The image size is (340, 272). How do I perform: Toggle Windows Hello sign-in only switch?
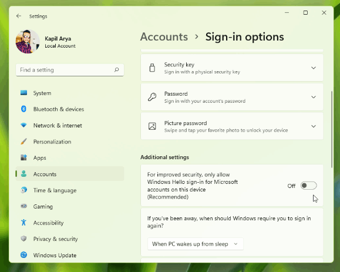[308, 186]
